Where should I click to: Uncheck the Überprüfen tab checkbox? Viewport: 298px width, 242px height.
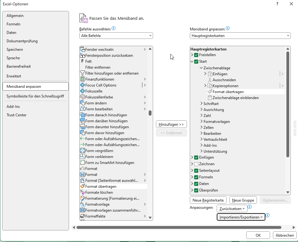(196, 190)
